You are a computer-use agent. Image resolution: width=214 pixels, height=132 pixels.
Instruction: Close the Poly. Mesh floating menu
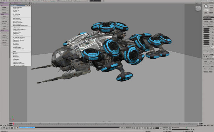(x=29, y=6)
